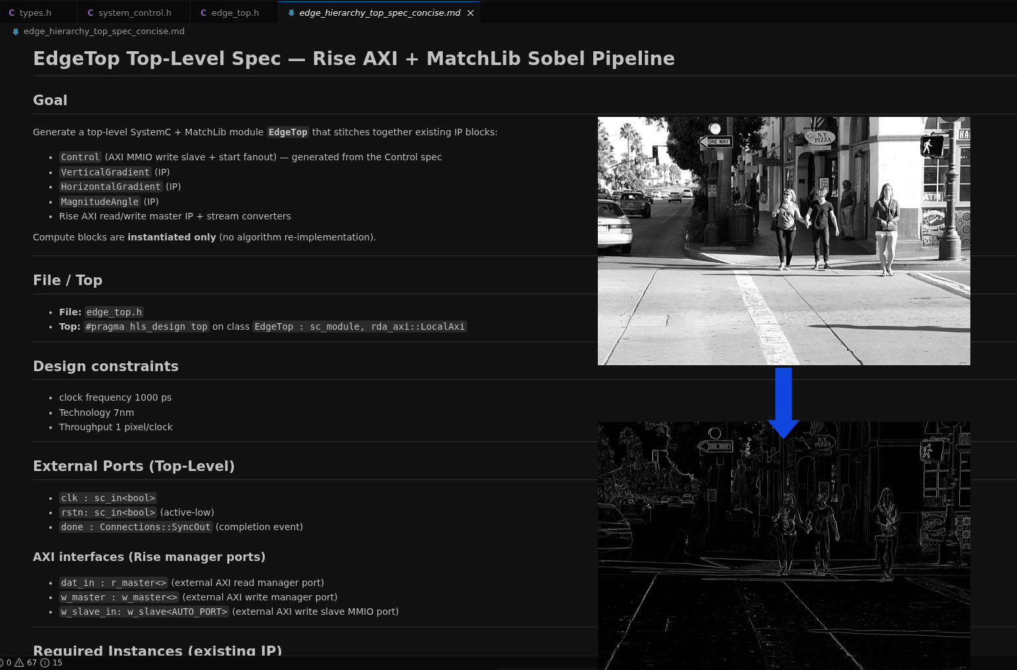The height and width of the screenshot is (670, 1017).
Task: Click the External Ports (Top-Level) heading
Action: pos(133,466)
